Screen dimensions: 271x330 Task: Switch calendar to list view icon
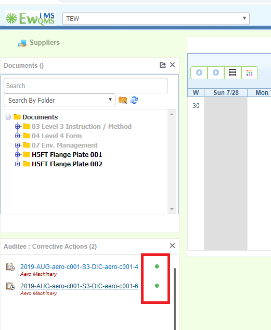[x=233, y=72]
